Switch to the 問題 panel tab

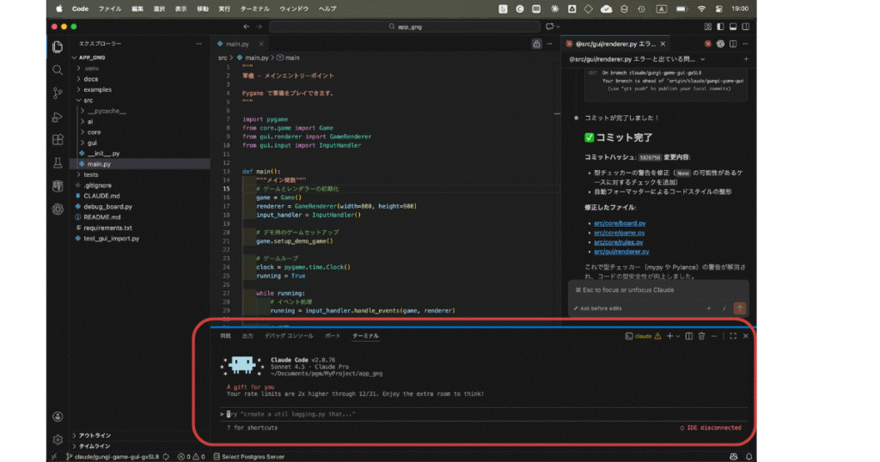[225, 336]
